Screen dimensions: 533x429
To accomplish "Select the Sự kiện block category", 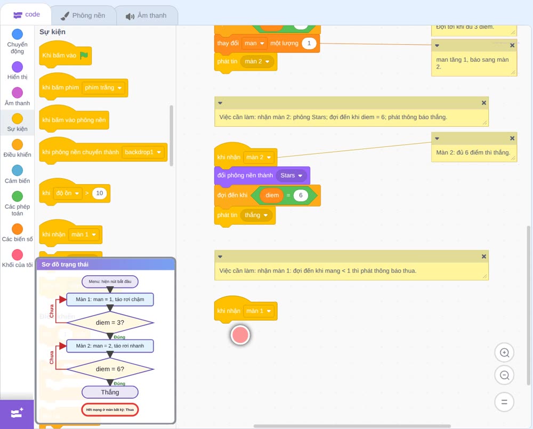I will 17,122.
